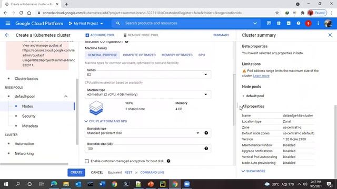Open the equivalent REST link

[128, 173]
